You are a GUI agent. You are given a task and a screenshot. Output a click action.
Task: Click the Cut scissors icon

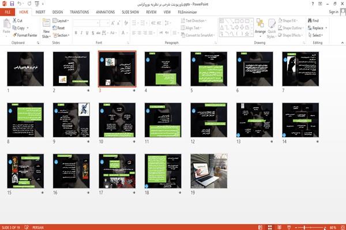click(x=14, y=21)
